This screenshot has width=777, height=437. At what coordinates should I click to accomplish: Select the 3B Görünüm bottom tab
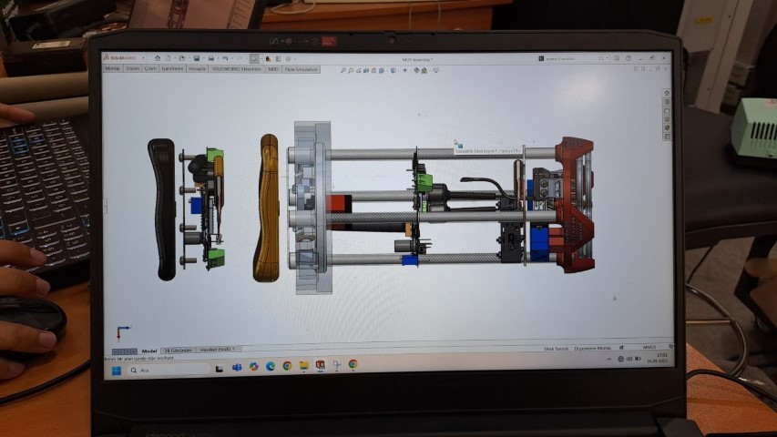click(x=178, y=350)
